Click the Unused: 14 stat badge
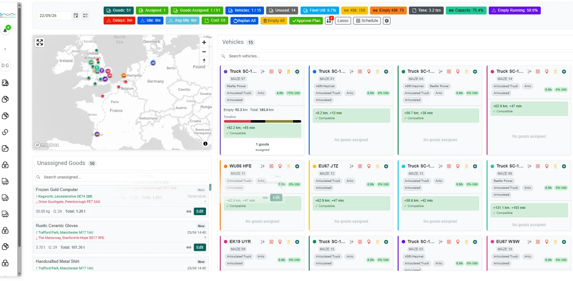573x281 pixels. 282,10
